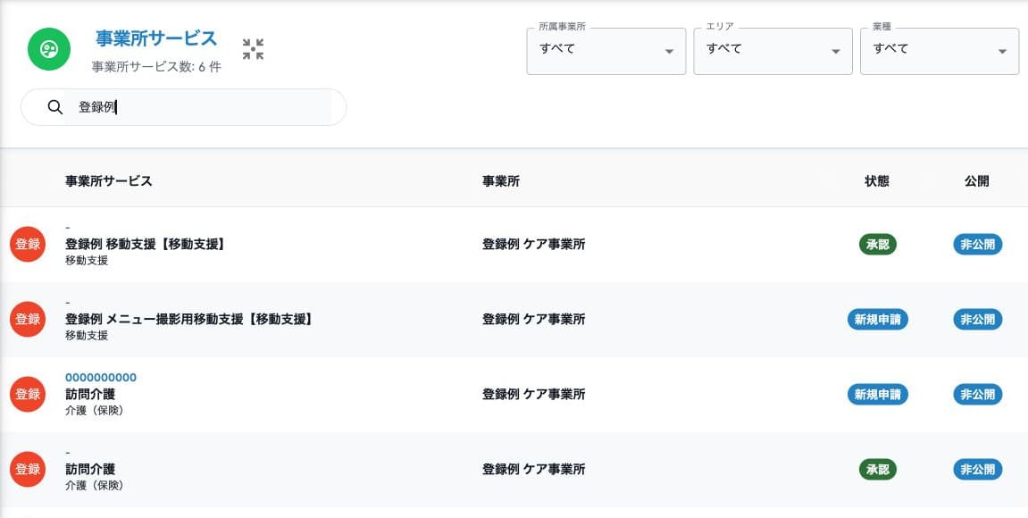The image size is (1028, 518).
Task: Click the magnifier search icon
Action: coord(55,107)
